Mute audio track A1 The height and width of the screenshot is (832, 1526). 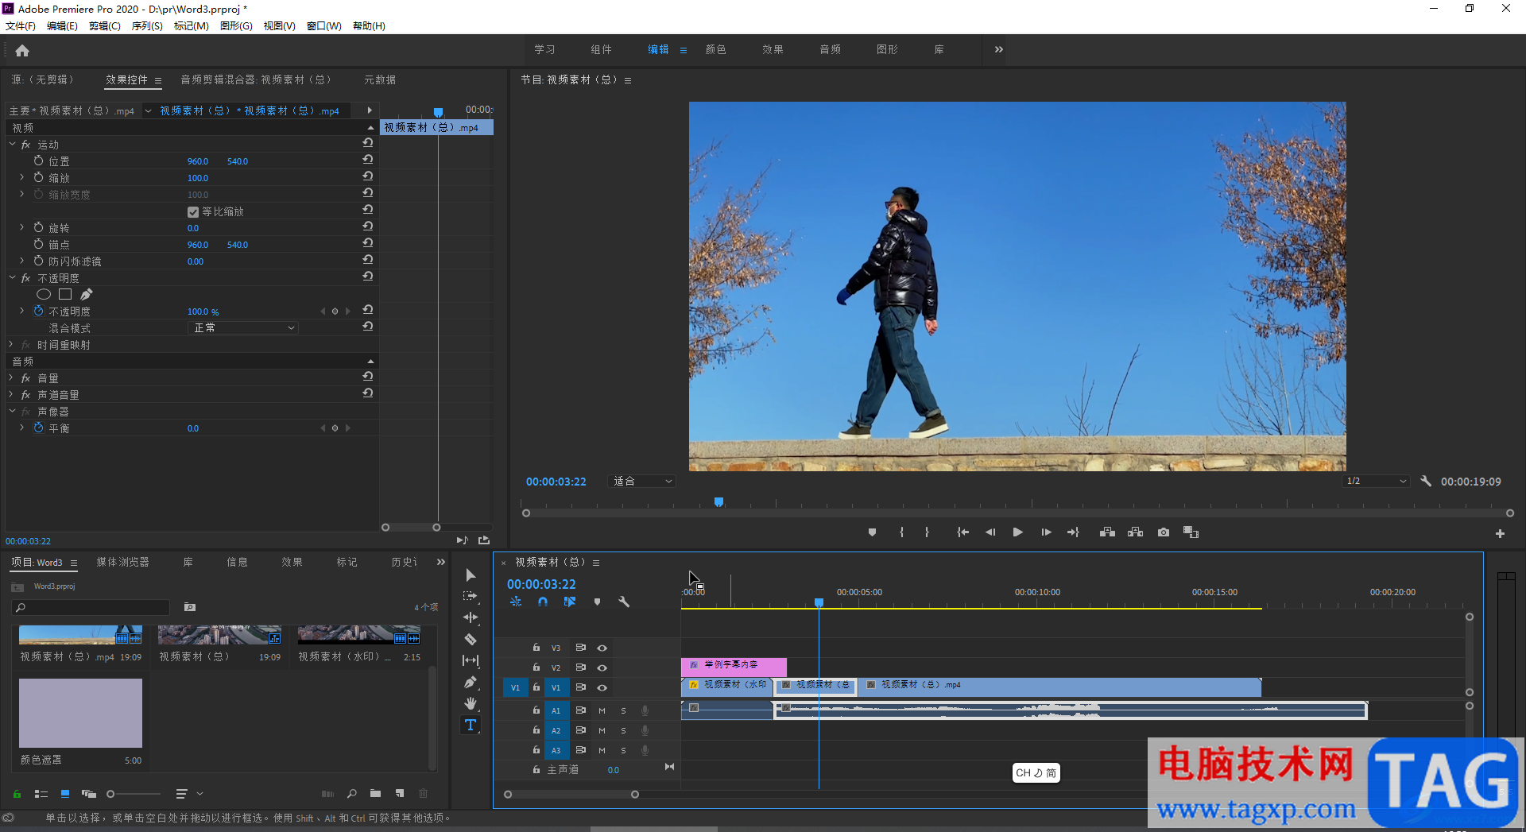click(602, 710)
